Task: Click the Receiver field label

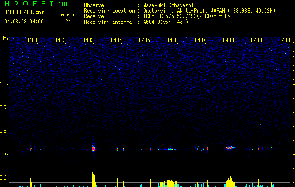Action: (x=95, y=16)
